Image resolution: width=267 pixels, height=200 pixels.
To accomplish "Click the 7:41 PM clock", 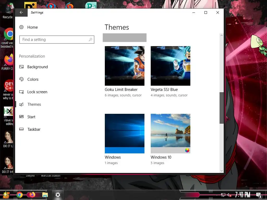I will (243, 195).
